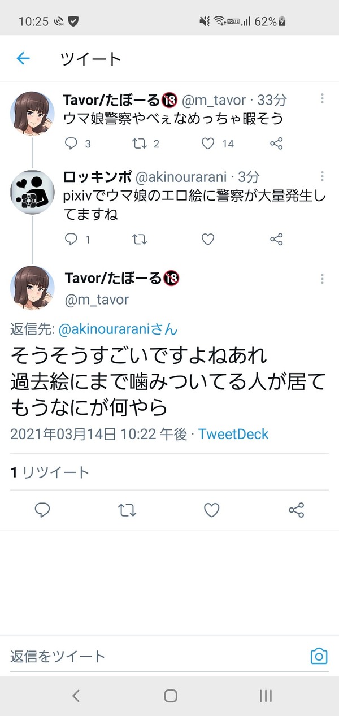The width and height of the screenshot is (339, 716).
Task: Open the @akinouraraniさん mention link
Action: click(118, 329)
